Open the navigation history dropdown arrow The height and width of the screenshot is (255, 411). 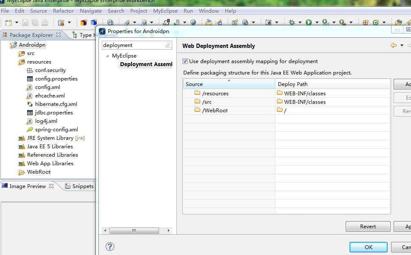pyautogui.click(x=402, y=46)
